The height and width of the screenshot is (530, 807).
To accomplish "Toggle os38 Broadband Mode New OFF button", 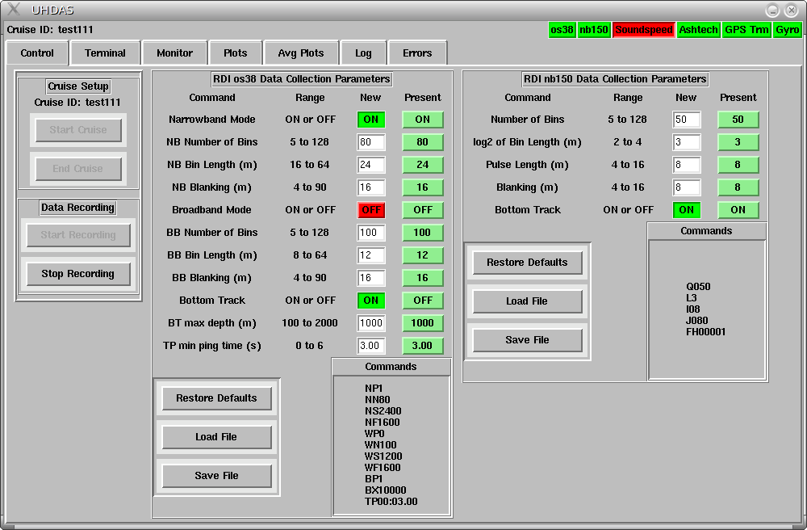I will coord(371,209).
